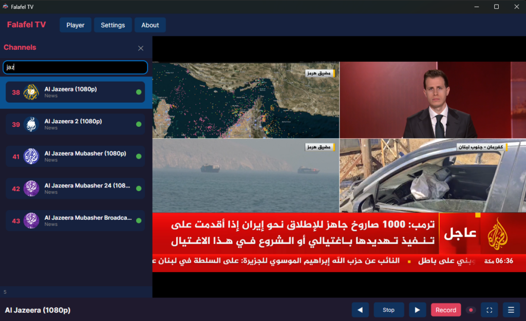Image resolution: width=526 pixels, height=321 pixels.
Task: Minimize the Falafel TV window
Action: (476, 7)
